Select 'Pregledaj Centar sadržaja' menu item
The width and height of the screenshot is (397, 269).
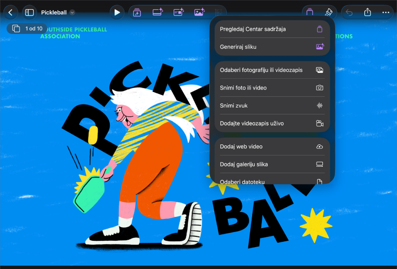pos(272,29)
